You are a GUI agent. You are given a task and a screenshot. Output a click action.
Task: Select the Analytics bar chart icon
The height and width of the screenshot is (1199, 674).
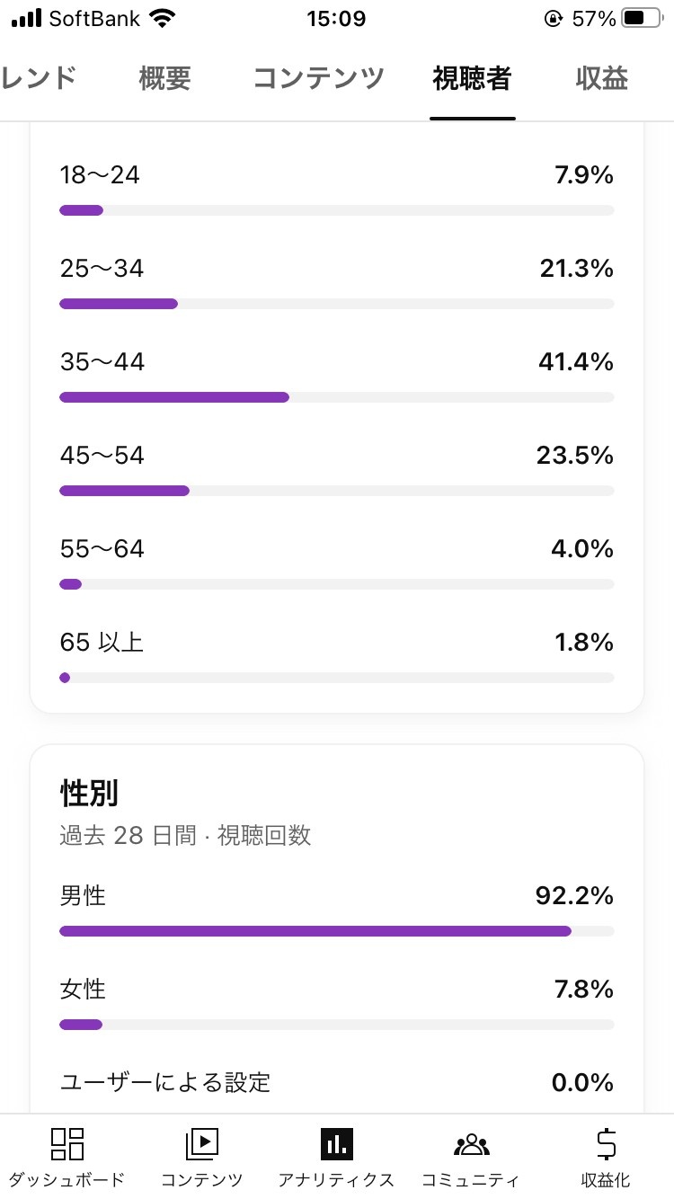coord(337,1144)
